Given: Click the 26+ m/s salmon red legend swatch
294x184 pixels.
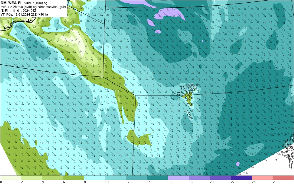Looking at the screenshot, I should pyautogui.click(x=283, y=178).
